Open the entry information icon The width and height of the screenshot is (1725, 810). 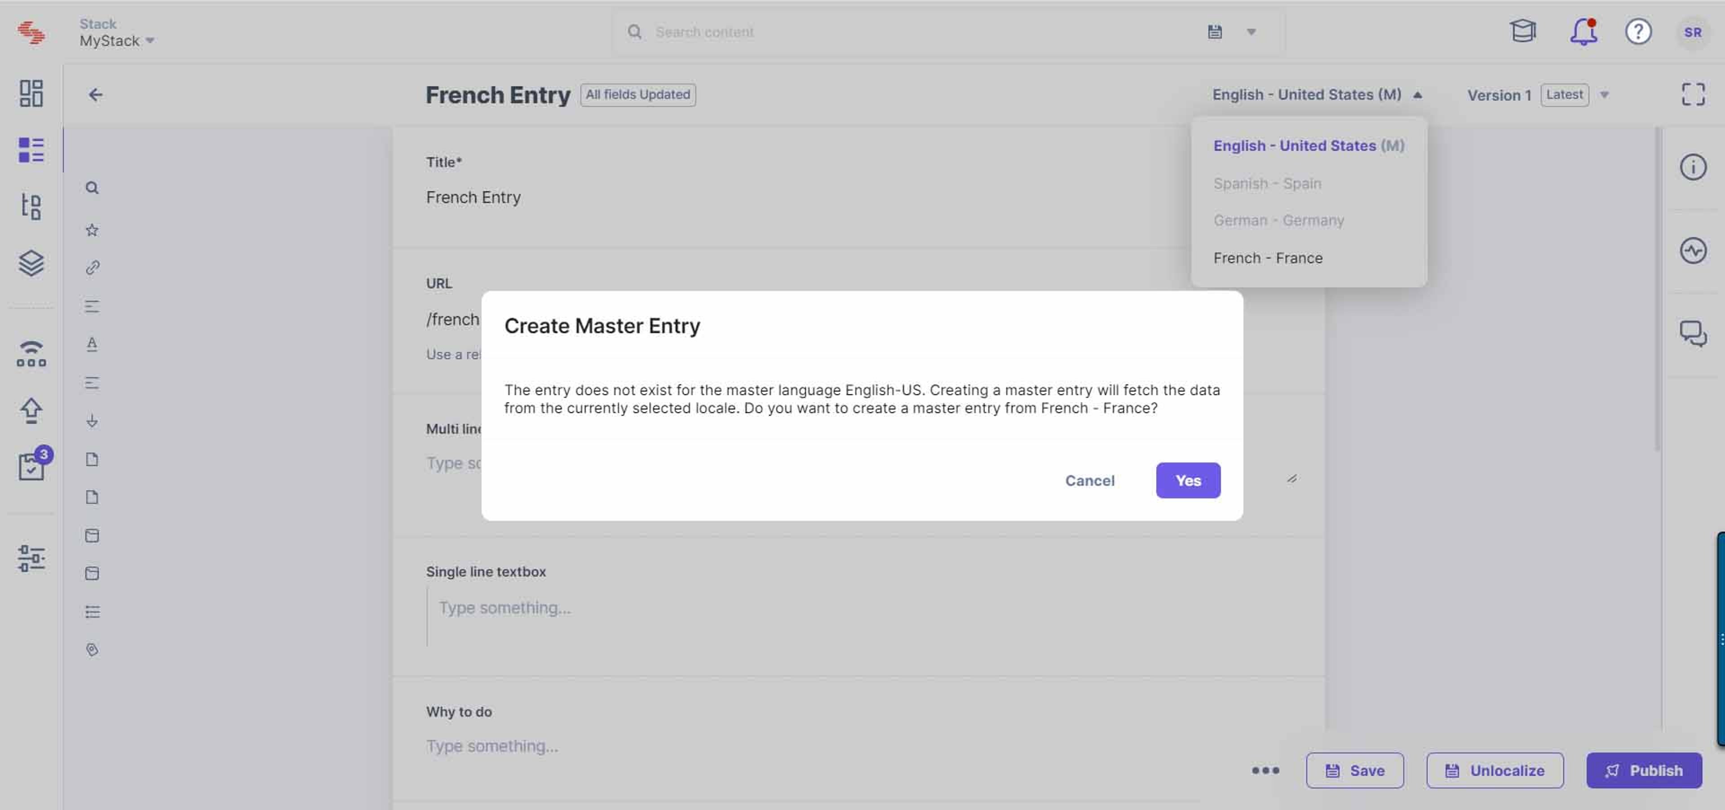1693,167
